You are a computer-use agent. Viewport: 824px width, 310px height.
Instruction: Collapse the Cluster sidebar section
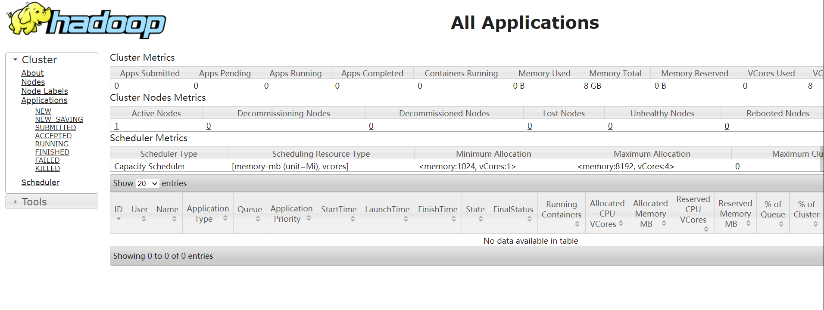[52, 59]
